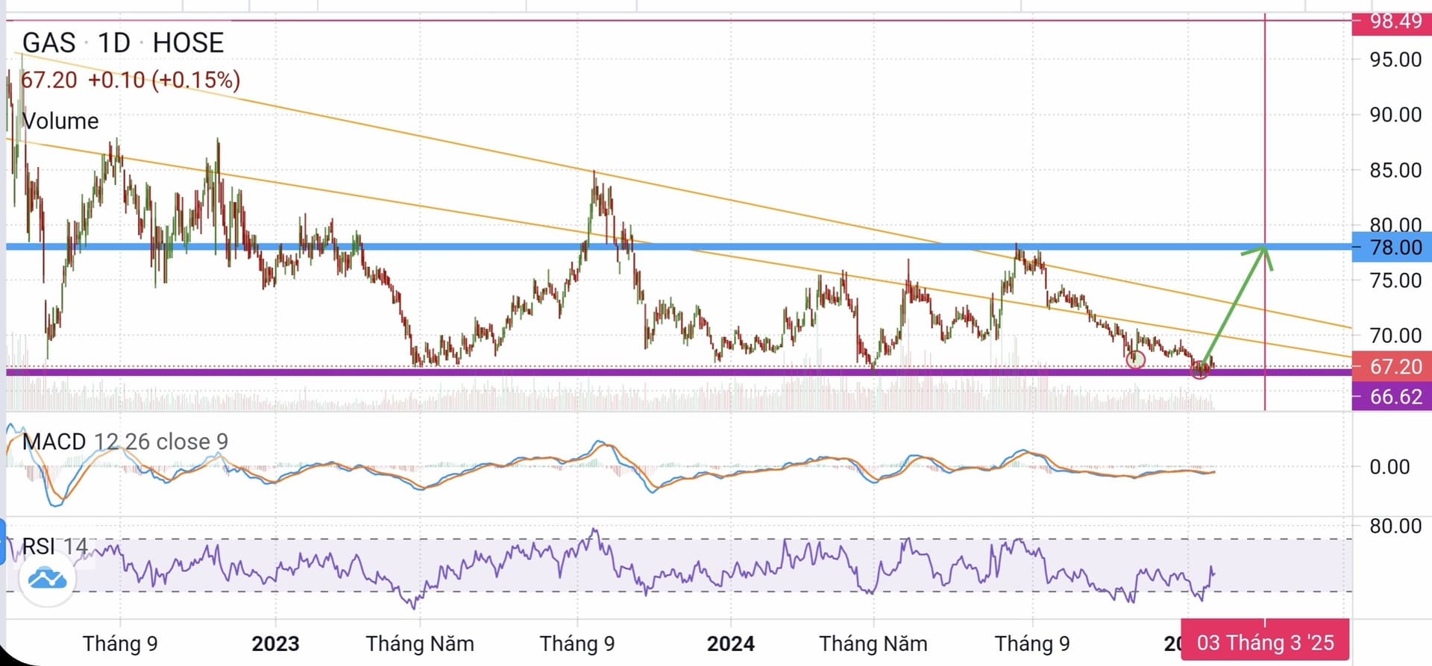Click the 0.00 MACD axis value
The height and width of the screenshot is (666, 1432).
(1389, 467)
